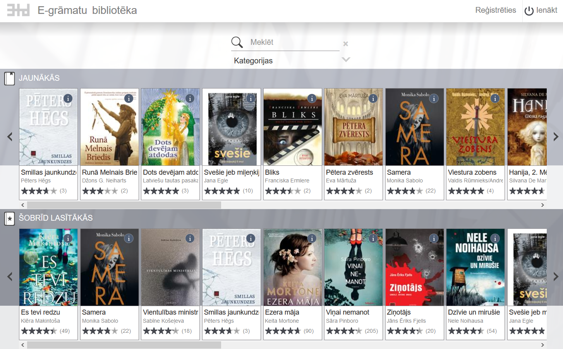Click the Lasītākās horizontal scrollbar thumb
Viewport: 563px width, 349px height.
point(124,345)
